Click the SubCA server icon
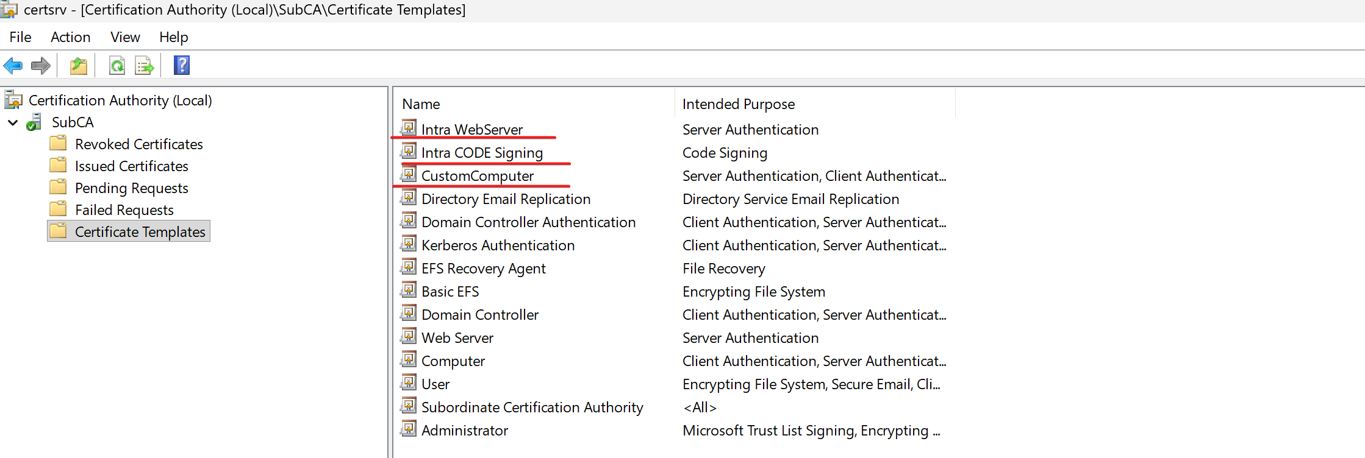This screenshot has width=1365, height=458. tap(35, 122)
